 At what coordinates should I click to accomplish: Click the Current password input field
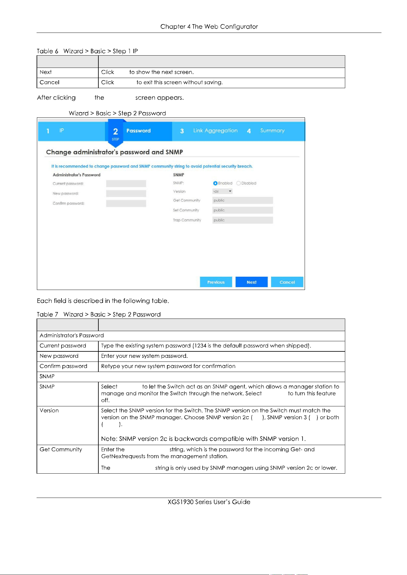coord(126,184)
